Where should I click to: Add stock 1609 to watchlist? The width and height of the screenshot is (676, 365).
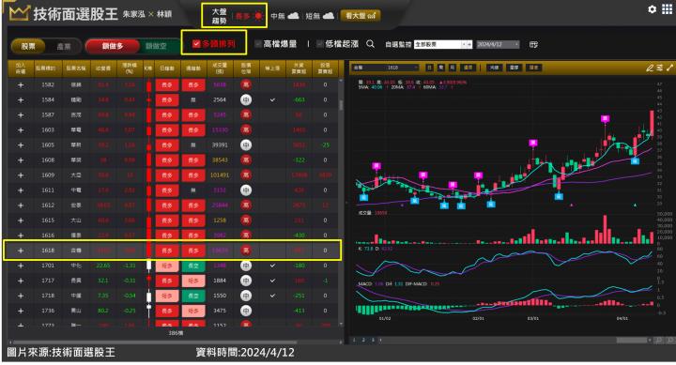[x=21, y=175]
